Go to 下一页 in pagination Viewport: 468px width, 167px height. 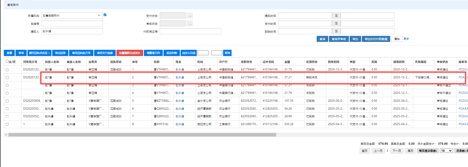396,151
